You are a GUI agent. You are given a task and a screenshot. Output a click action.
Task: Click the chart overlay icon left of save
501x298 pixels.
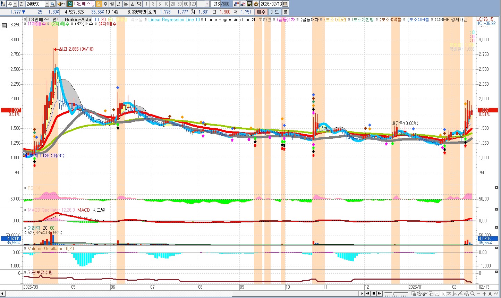pos(243,4)
